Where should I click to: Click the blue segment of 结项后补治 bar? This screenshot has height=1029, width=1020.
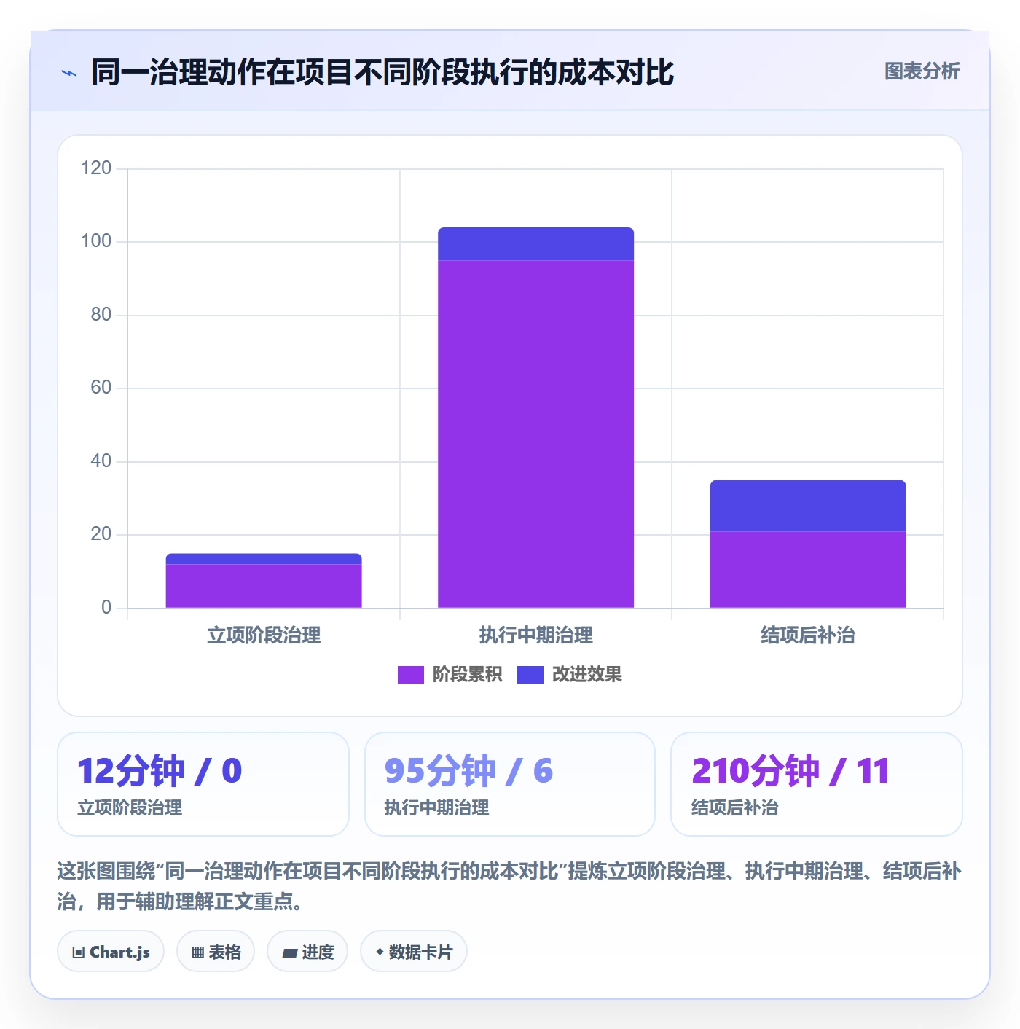(x=808, y=506)
